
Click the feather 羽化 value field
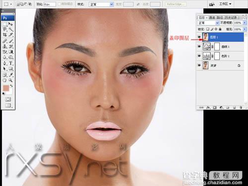[50, 4]
